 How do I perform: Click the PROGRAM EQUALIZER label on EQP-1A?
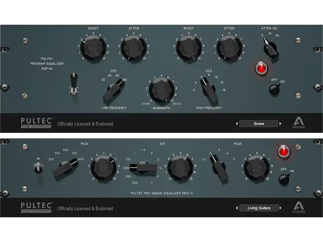(47, 63)
